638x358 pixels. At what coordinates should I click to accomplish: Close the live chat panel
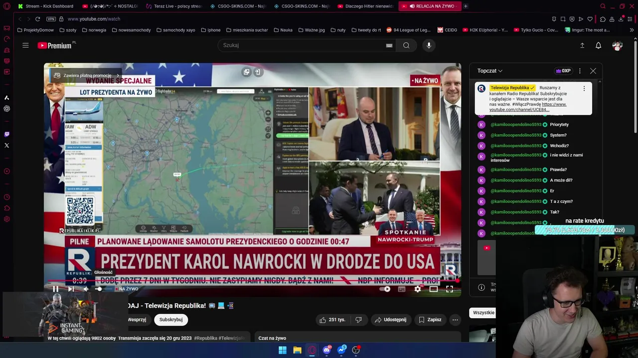pos(593,71)
